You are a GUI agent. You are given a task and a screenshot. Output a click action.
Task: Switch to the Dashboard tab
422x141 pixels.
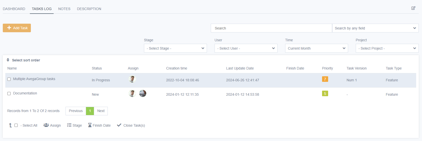pyautogui.click(x=14, y=9)
